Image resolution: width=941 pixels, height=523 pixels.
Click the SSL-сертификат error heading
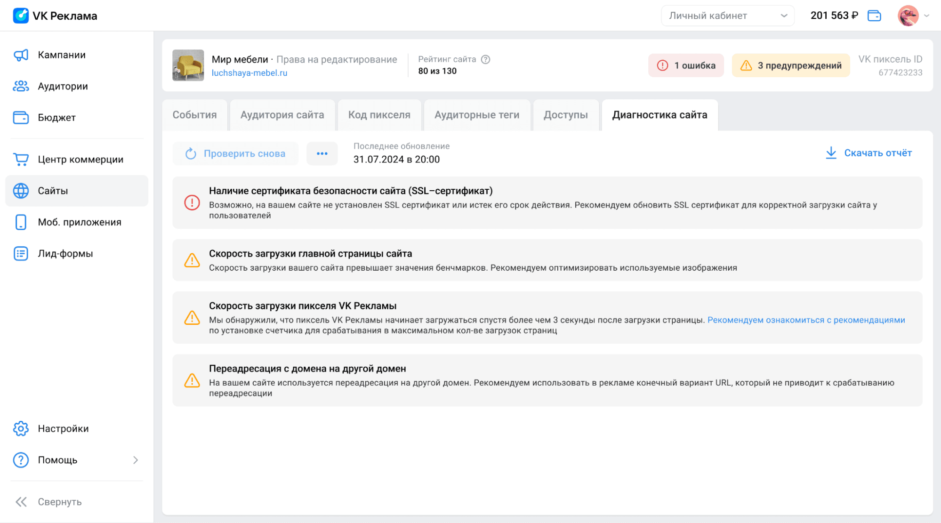pos(351,191)
